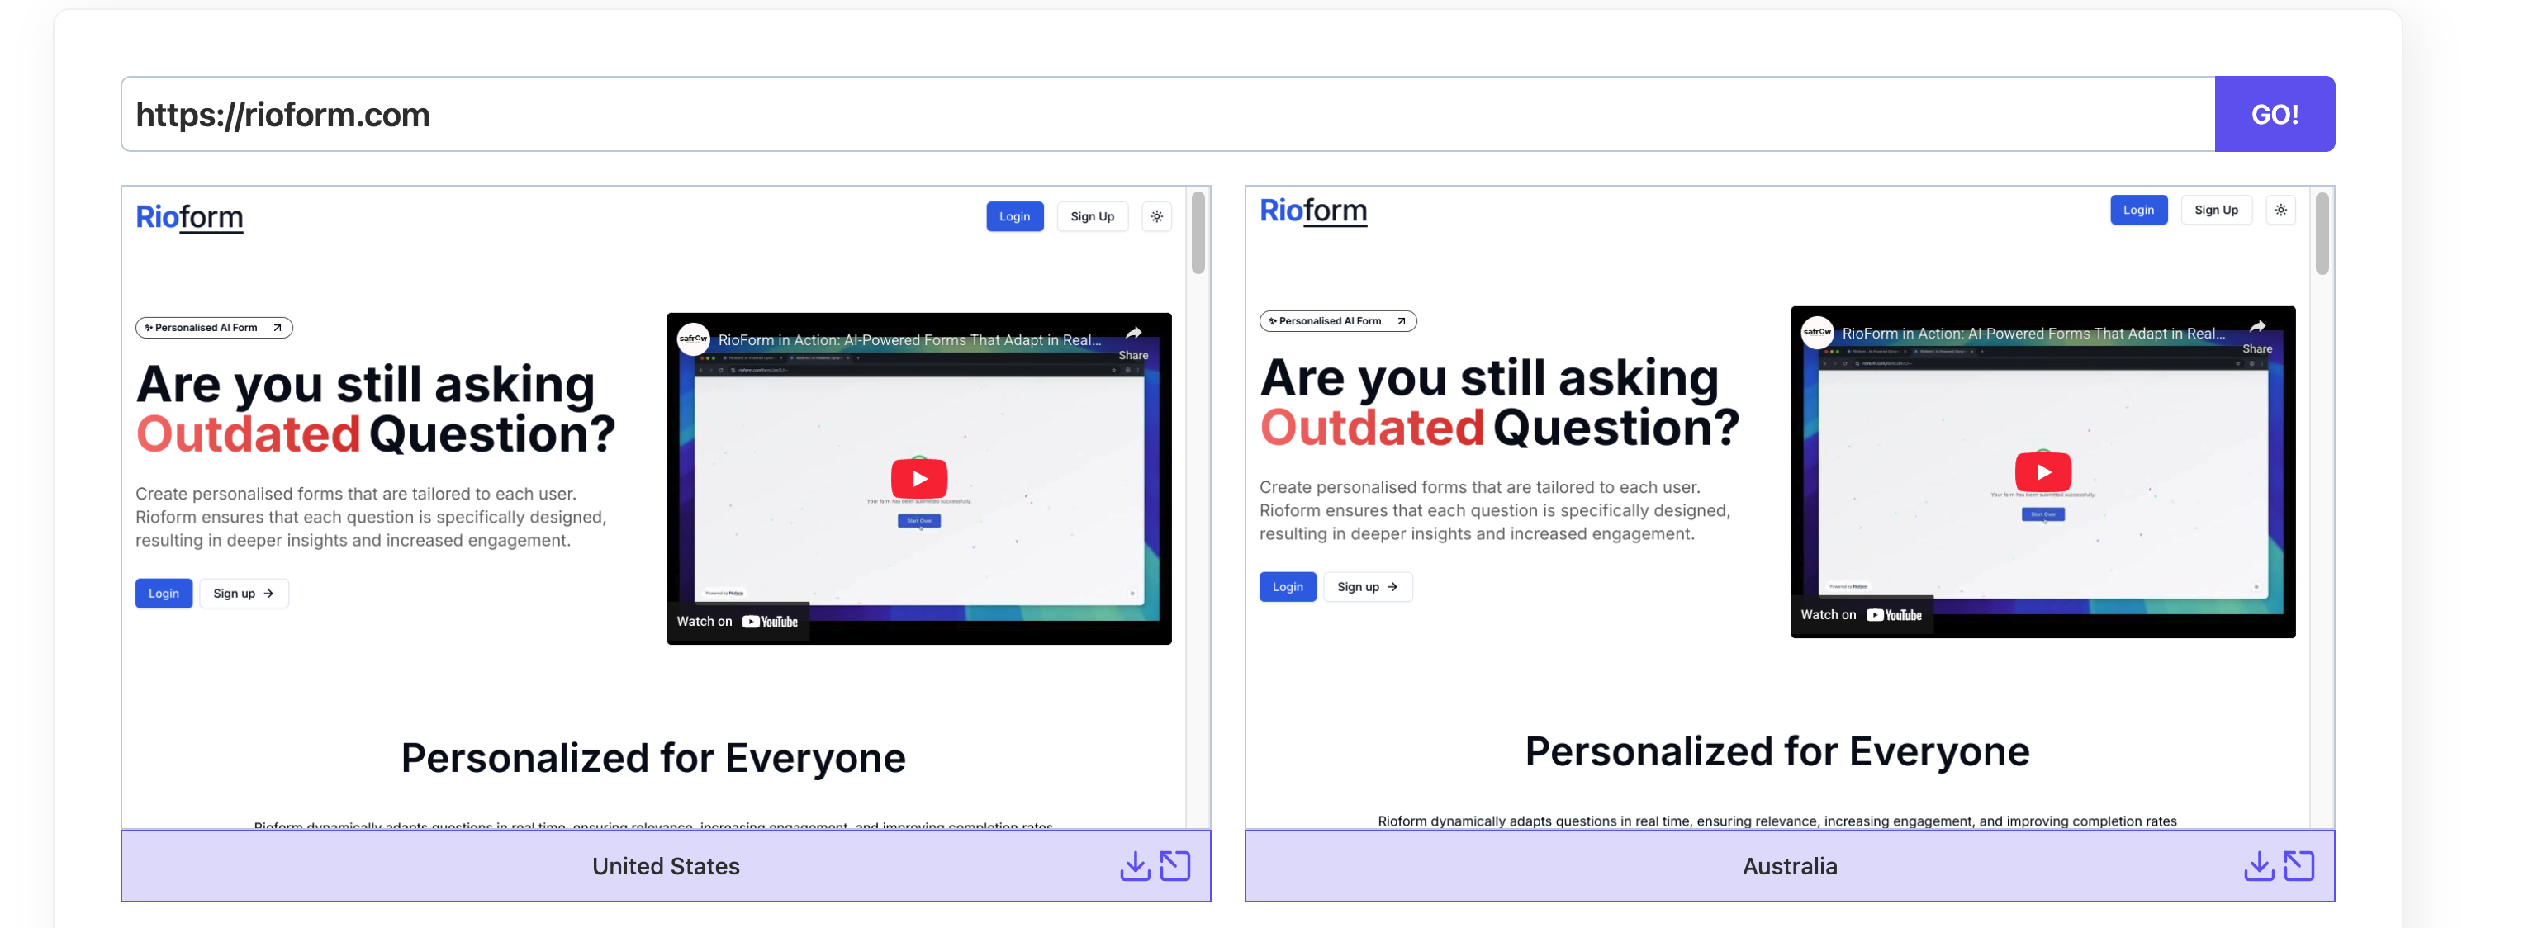
Task: Toggle theme sun icon in United States preview
Action: pos(1157,216)
